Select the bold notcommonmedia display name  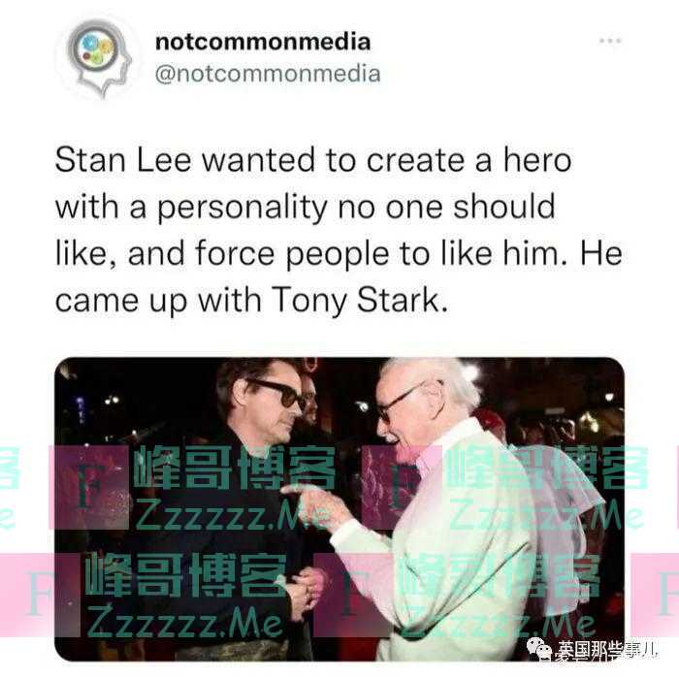263,42
